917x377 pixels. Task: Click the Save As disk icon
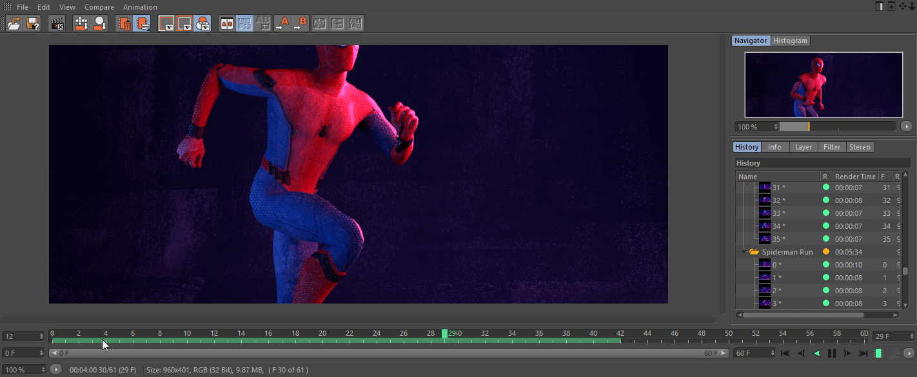coord(33,24)
